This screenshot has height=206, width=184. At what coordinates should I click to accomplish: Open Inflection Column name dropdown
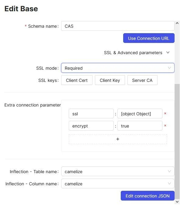click(118, 184)
